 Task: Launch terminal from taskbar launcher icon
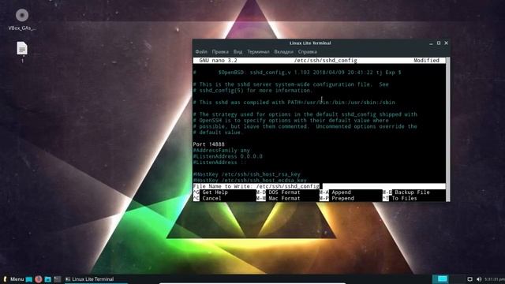click(58, 279)
